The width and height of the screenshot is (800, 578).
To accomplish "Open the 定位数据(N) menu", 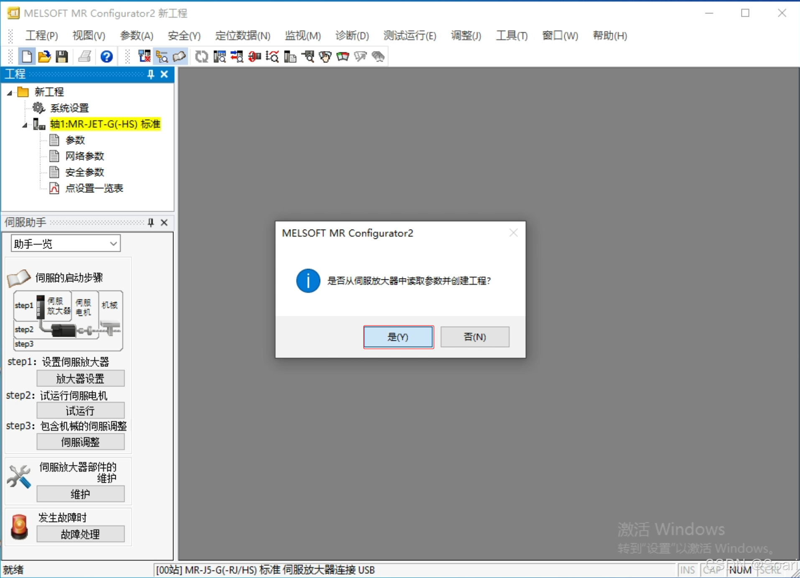I will [x=243, y=36].
